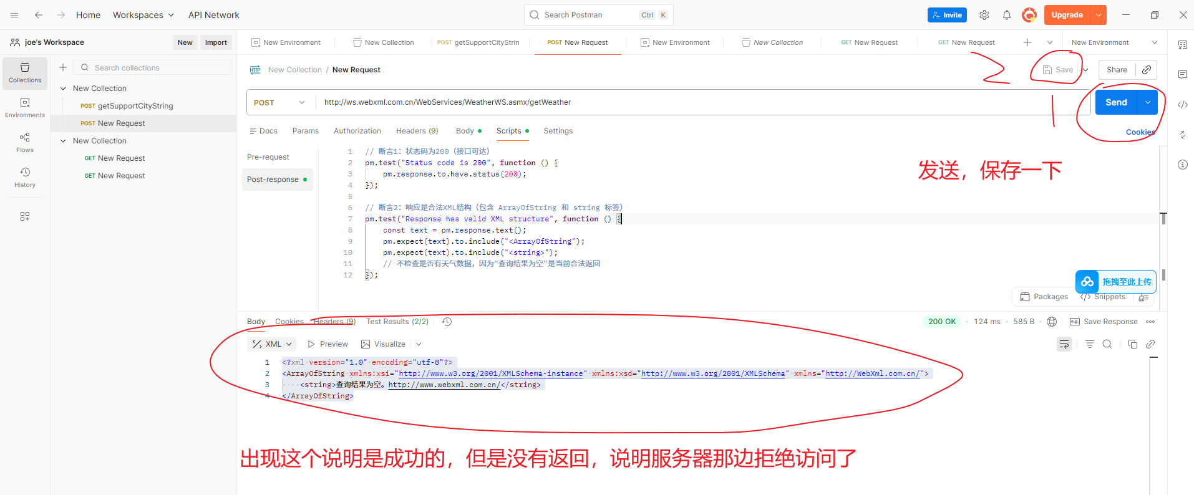Copy request link icon next to Share
This screenshot has height=495, width=1194.
click(x=1147, y=70)
